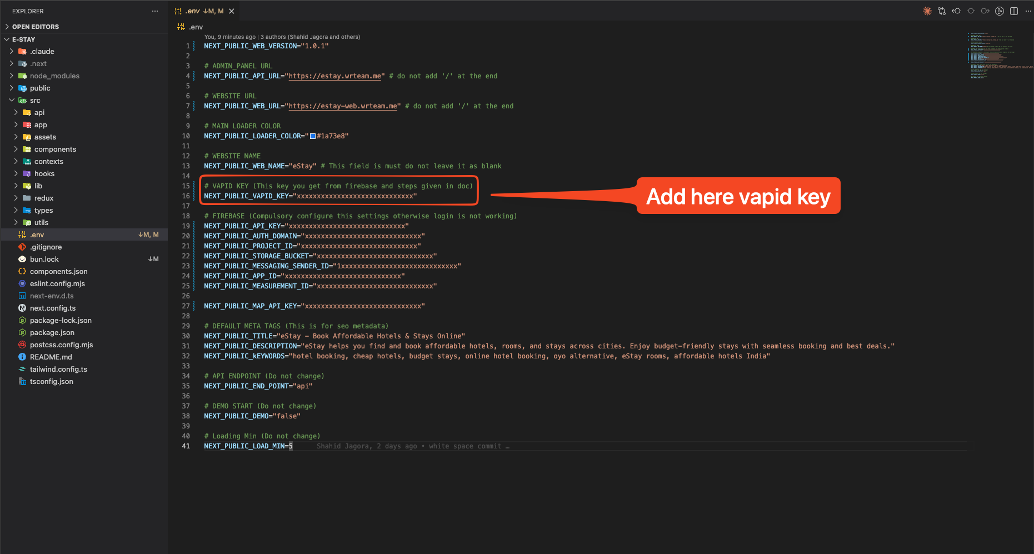The image size is (1034, 554).
Task: Open Claude Code from the editor toolbar
Action: (x=927, y=11)
